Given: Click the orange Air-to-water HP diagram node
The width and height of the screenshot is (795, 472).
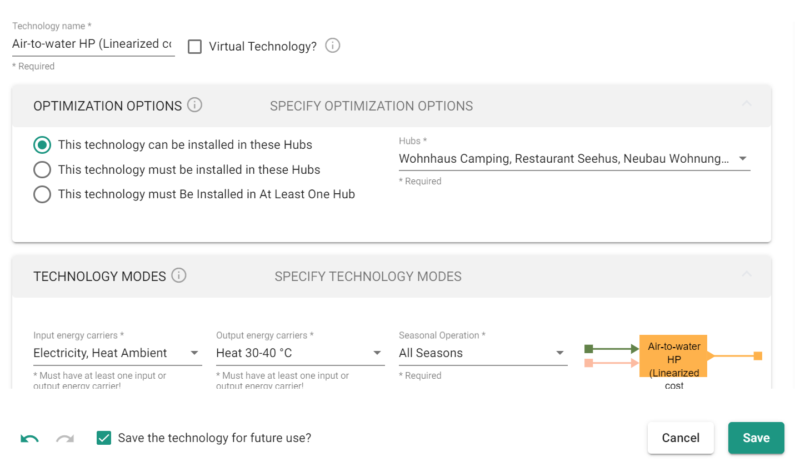Looking at the screenshot, I should (673, 356).
